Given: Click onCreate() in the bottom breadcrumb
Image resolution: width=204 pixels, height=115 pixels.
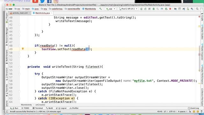Looking at the screenshot, I should point(40,105).
